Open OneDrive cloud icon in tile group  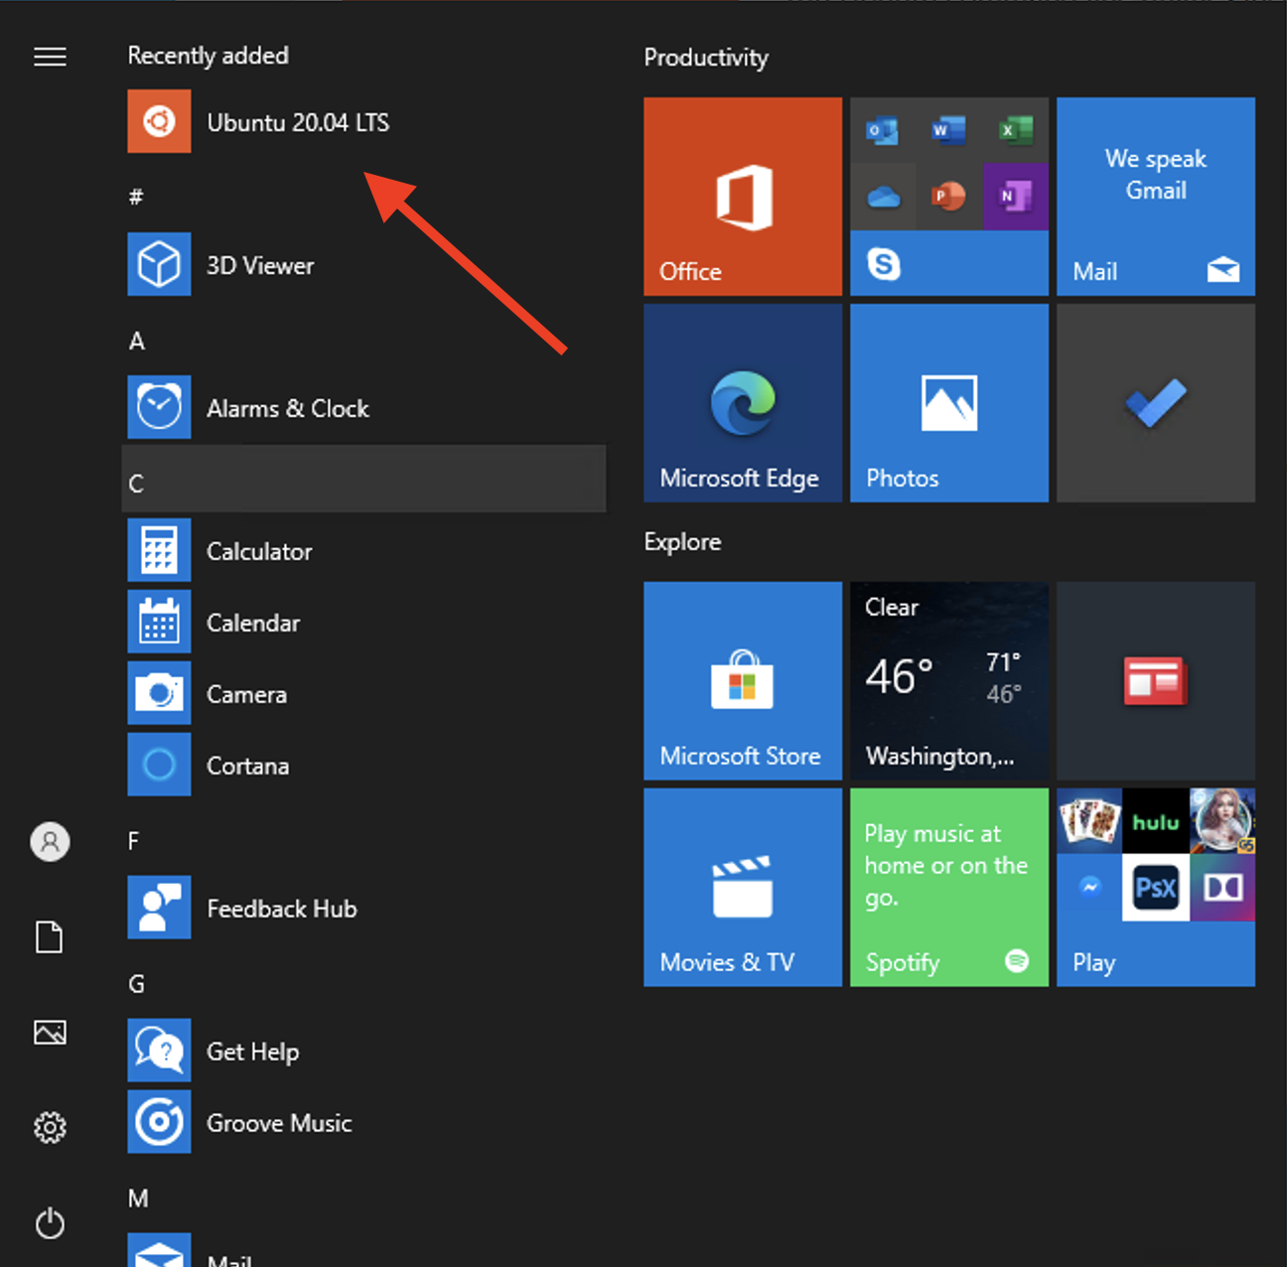click(883, 197)
